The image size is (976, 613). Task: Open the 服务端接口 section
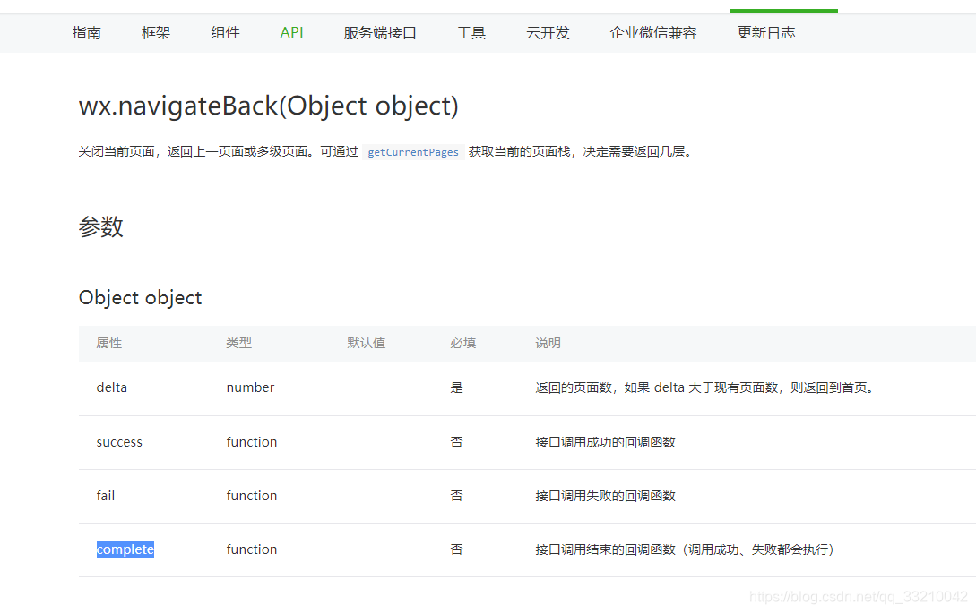point(380,32)
